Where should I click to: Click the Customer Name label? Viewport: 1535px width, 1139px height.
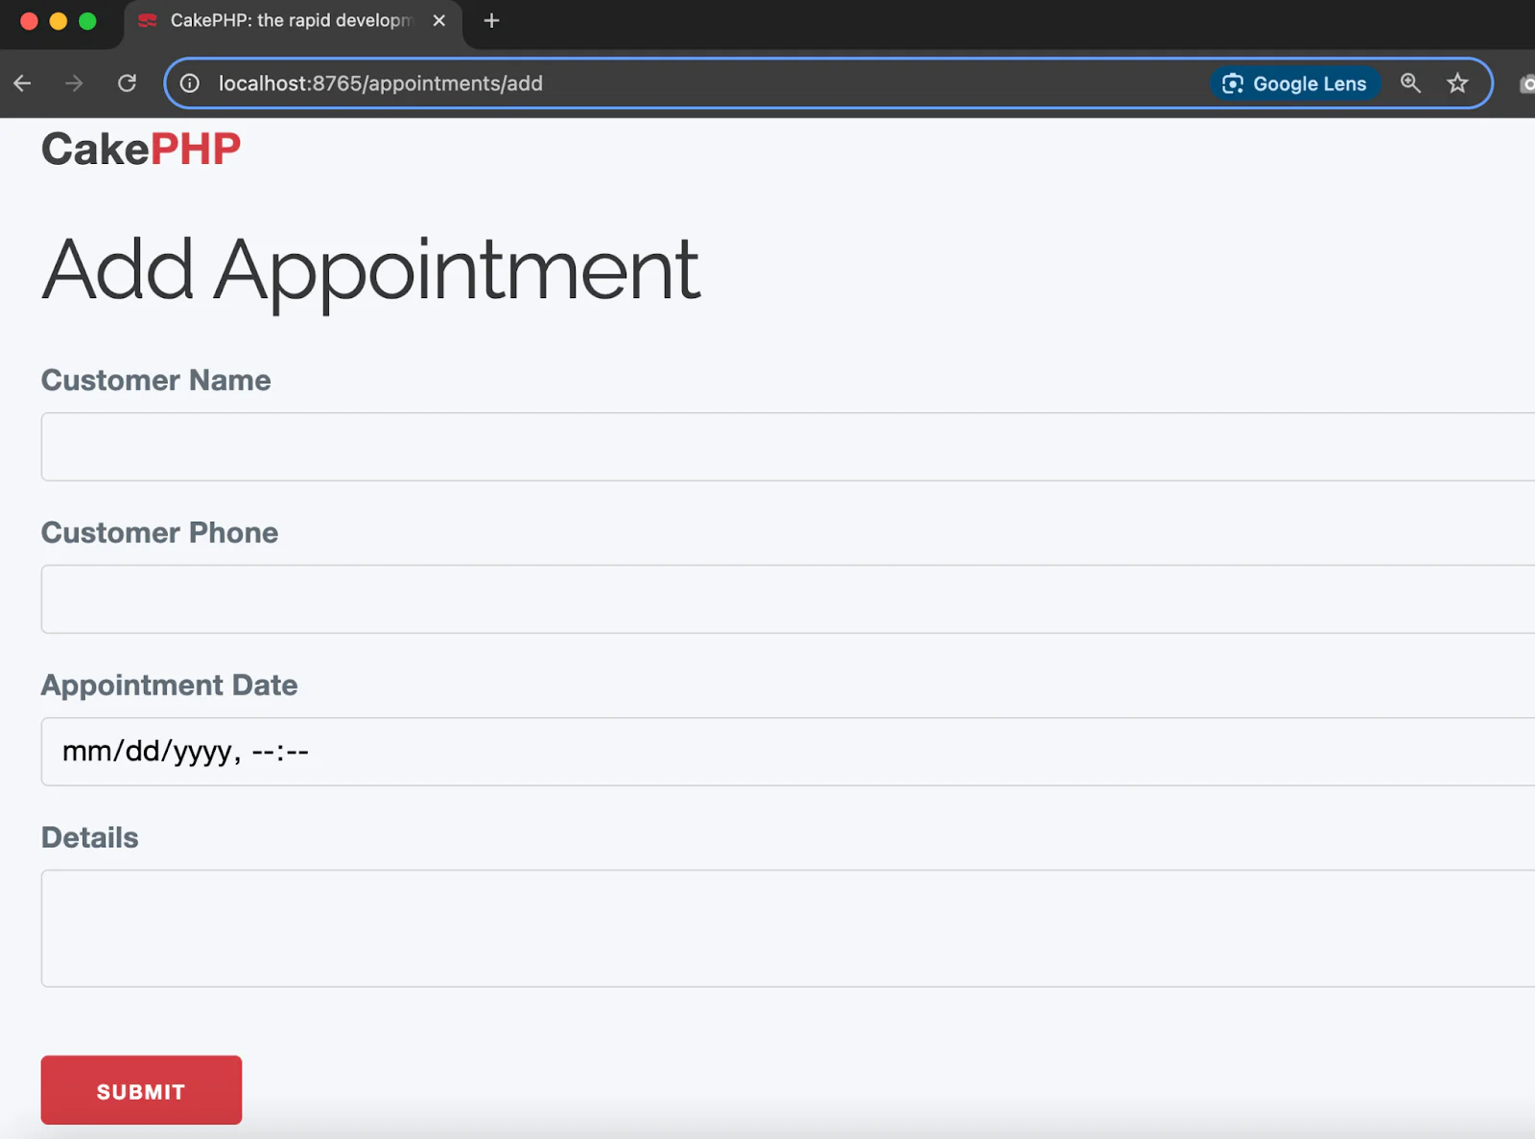point(155,381)
